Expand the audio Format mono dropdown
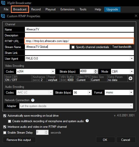 (131, 93)
